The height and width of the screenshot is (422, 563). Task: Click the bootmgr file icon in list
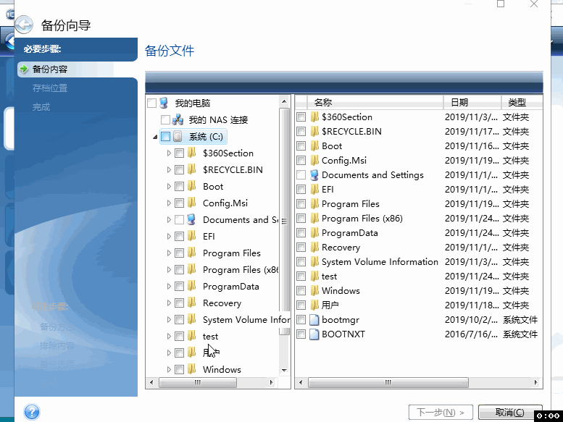[314, 320]
